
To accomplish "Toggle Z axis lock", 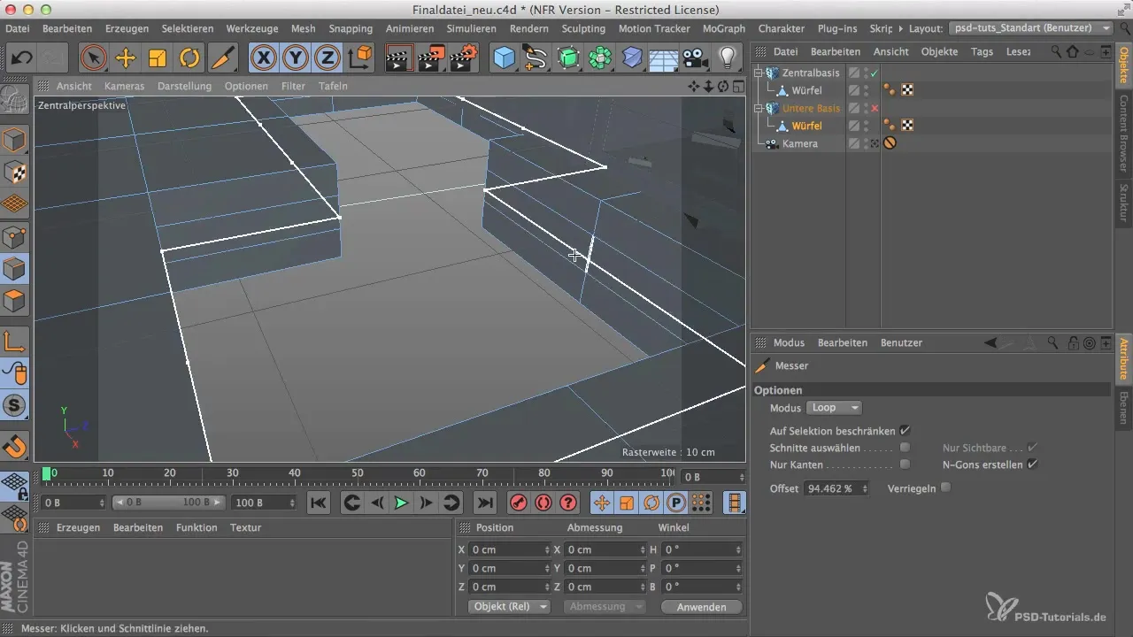I will [328, 58].
